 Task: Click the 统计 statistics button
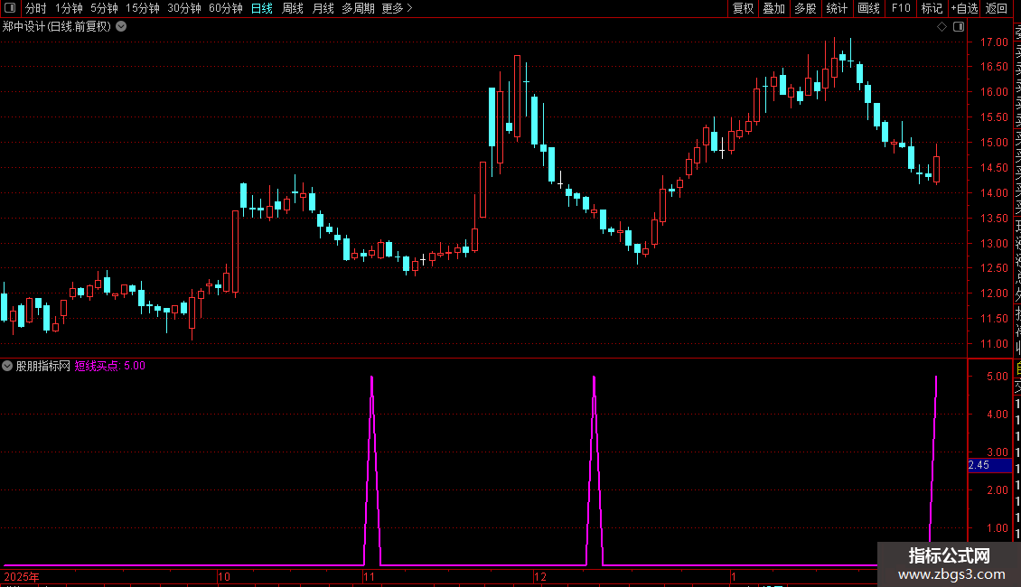(837, 8)
